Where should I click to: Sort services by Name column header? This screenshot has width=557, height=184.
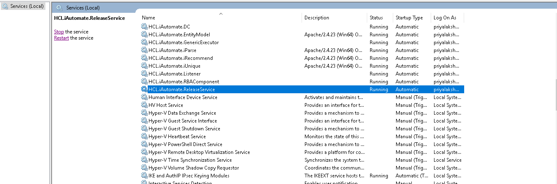[x=149, y=18]
